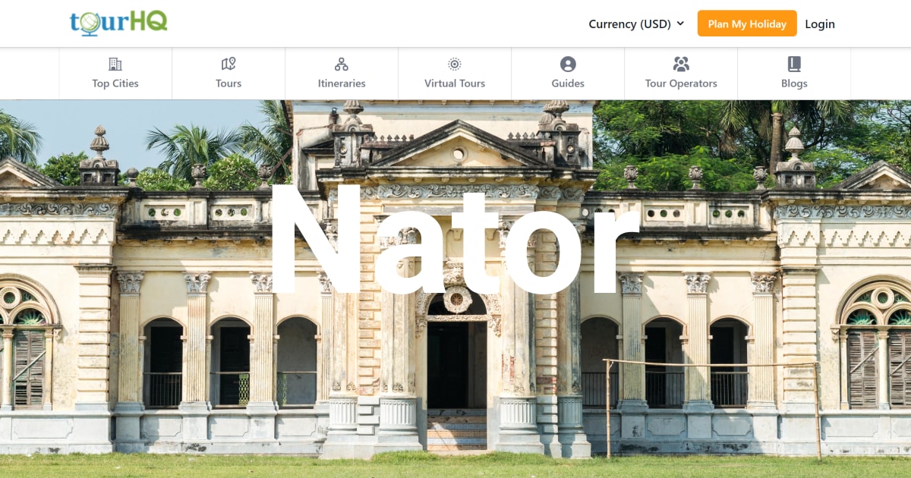This screenshot has width=911, height=478.
Task: Open the Currency (USD) dropdown
Action: (x=630, y=24)
